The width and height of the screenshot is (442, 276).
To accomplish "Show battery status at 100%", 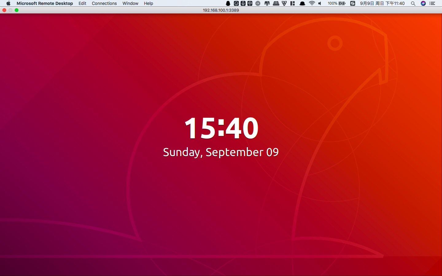I will coord(336,3).
